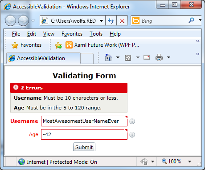Screen dimensions: 205x170
Task: Click the Internet zone globe icon
Action: click(x=21, y=162)
